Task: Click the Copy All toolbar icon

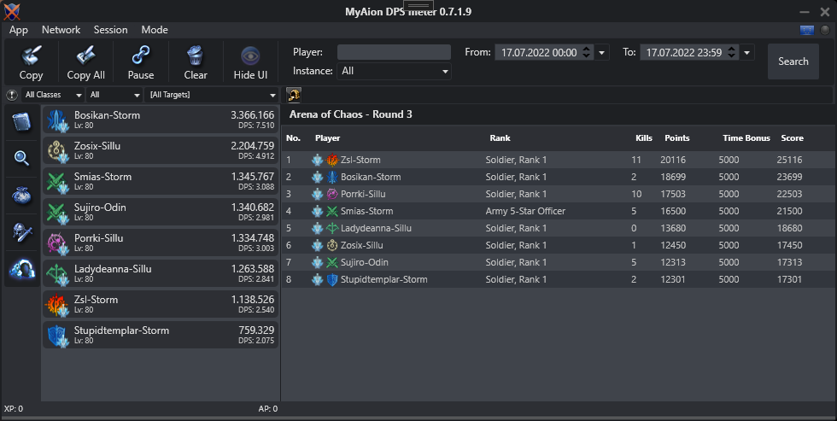Action: pos(85,56)
